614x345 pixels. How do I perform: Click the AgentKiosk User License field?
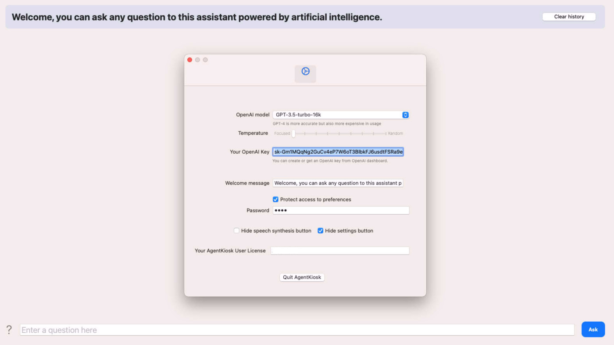[x=340, y=251]
